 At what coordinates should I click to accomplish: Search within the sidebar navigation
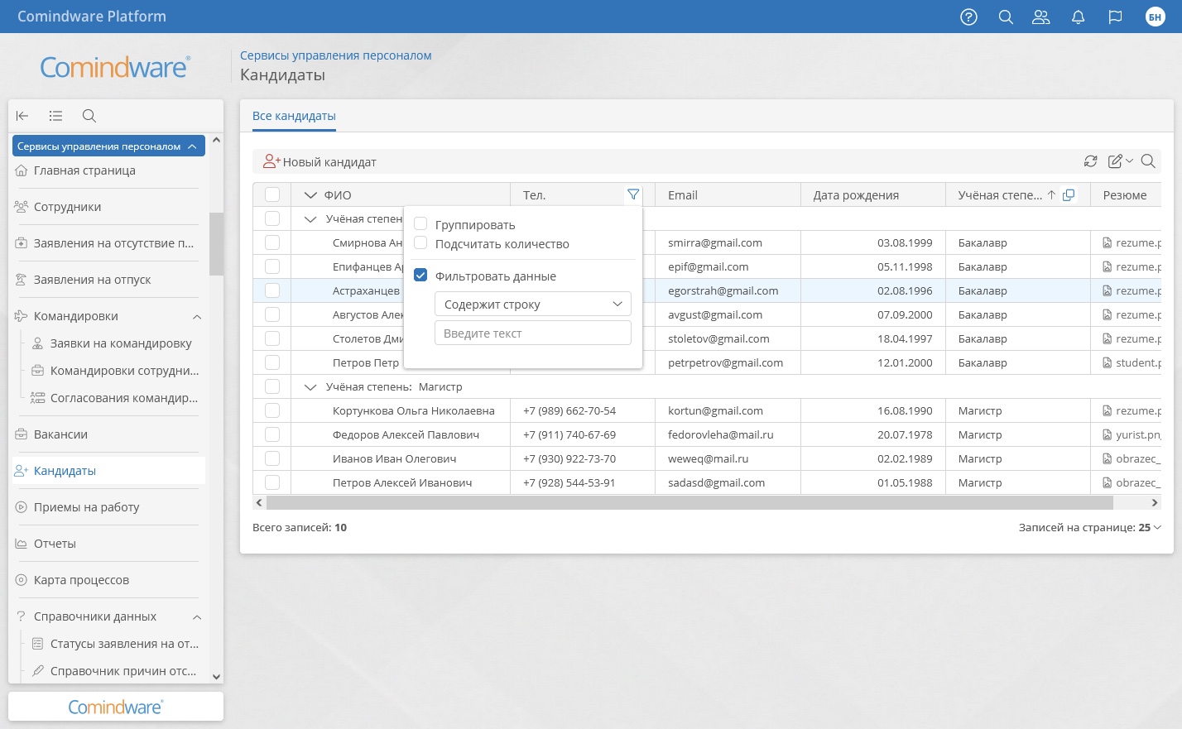[89, 116]
